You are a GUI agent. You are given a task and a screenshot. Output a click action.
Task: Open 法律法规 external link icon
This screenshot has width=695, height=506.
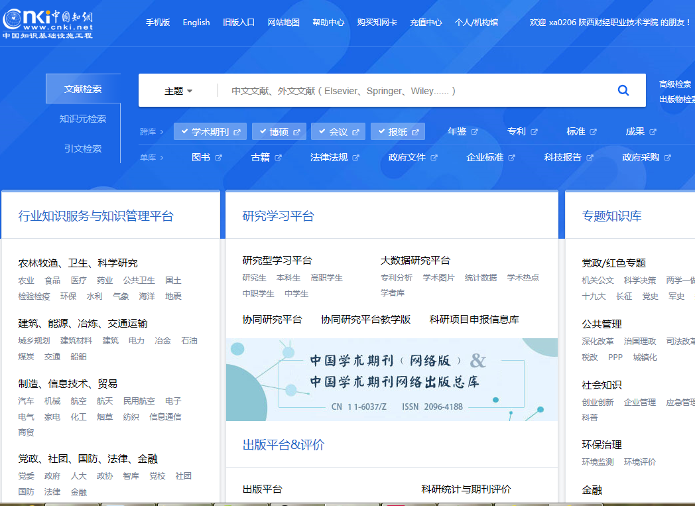pyautogui.click(x=355, y=158)
